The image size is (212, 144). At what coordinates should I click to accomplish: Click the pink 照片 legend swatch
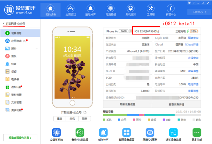[134, 120]
